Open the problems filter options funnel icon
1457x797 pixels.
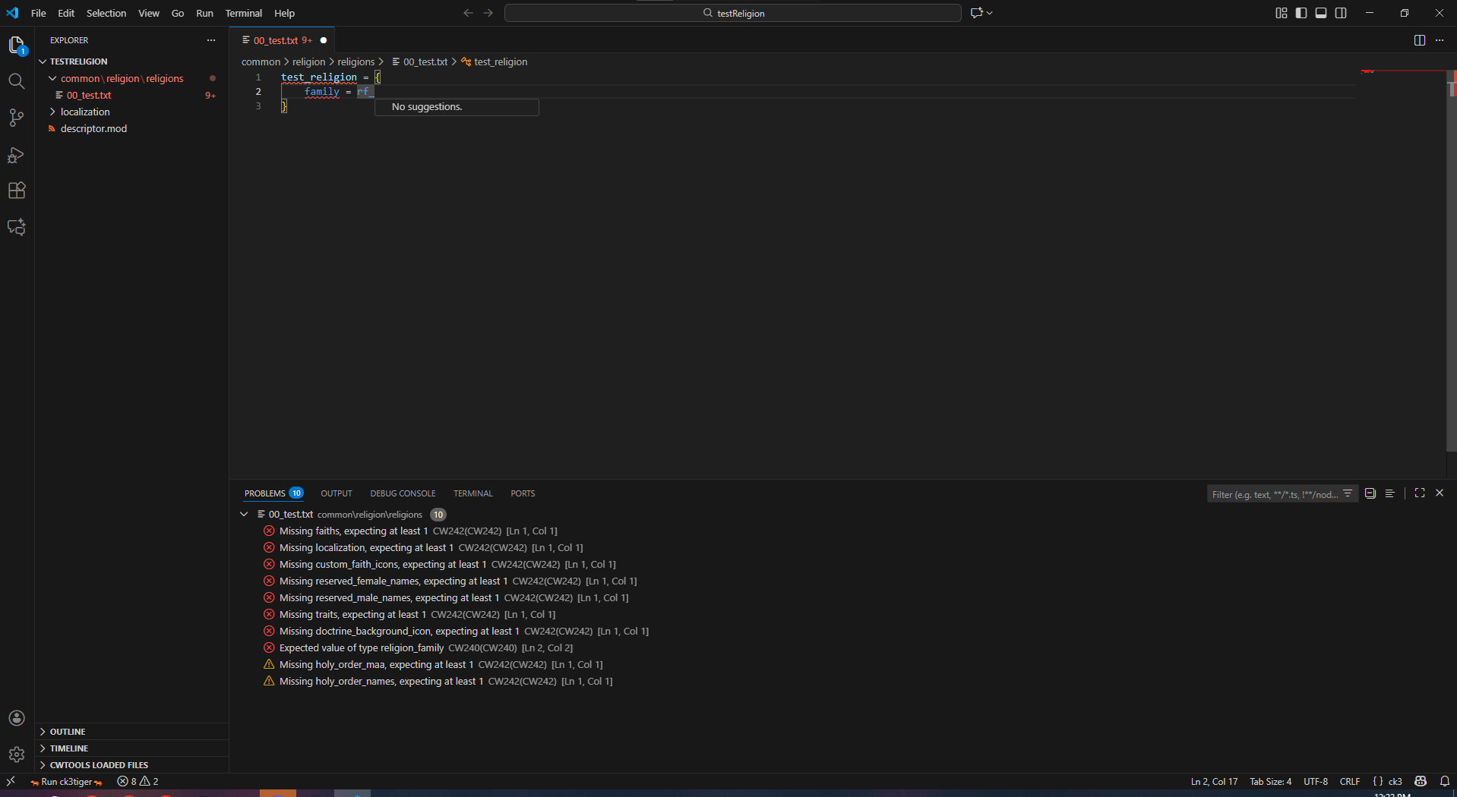(1348, 493)
